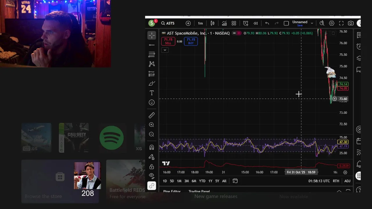This screenshot has height=209, width=372.
Task: Open the emoji and icons tool
Action: (x=152, y=102)
